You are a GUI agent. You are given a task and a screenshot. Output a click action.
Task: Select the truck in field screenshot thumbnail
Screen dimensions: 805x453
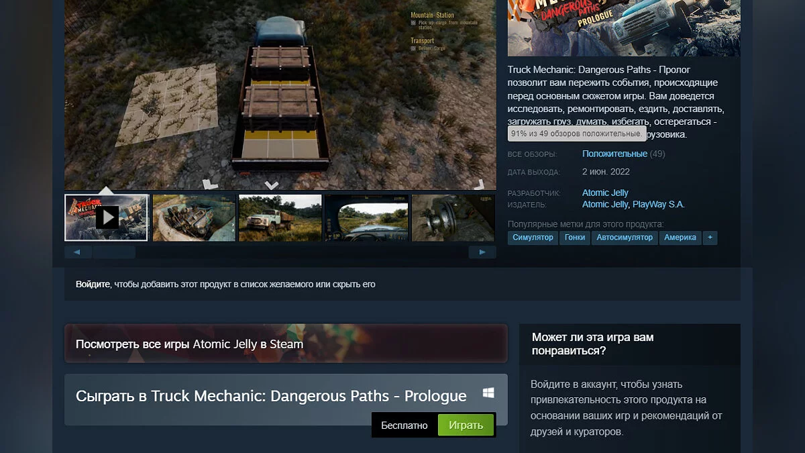point(280,217)
